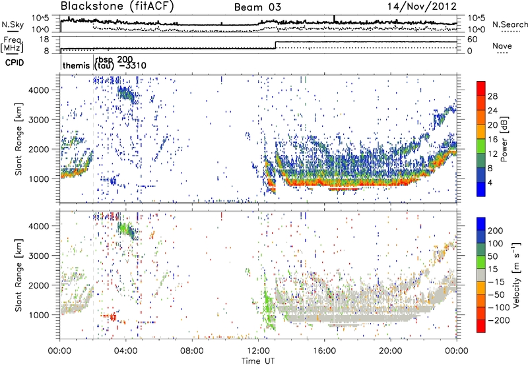Click the '60' Nave axis tick
528x365 pixels.
pyautogui.click(x=473, y=40)
